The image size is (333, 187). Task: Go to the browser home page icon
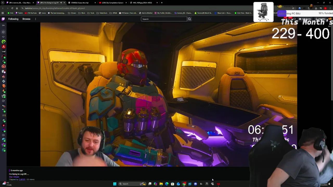[17, 8]
